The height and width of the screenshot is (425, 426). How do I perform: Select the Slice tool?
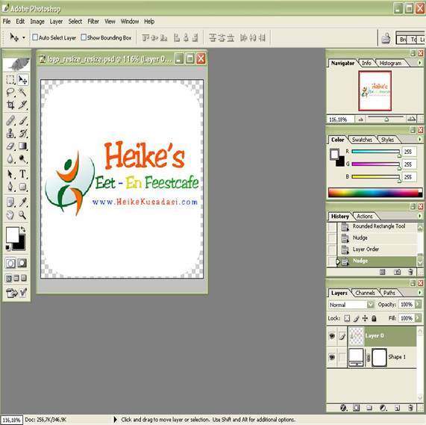point(23,105)
